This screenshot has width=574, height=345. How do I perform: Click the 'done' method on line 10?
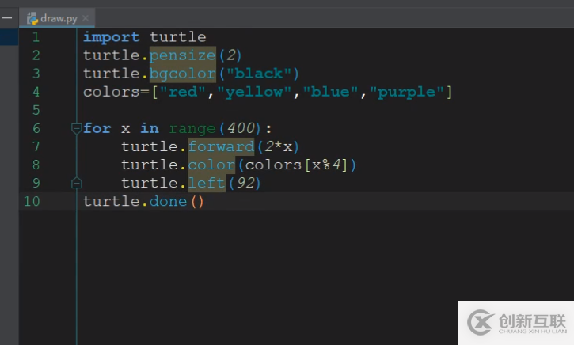coord(169,202)
